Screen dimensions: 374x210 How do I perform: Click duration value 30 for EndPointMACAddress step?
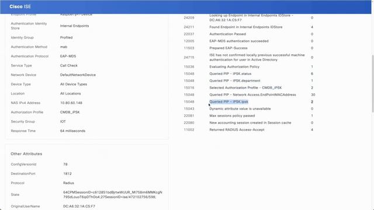[313, 94]
